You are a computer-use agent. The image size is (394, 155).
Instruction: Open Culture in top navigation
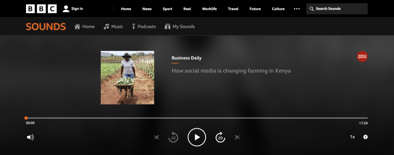point(278,9)
